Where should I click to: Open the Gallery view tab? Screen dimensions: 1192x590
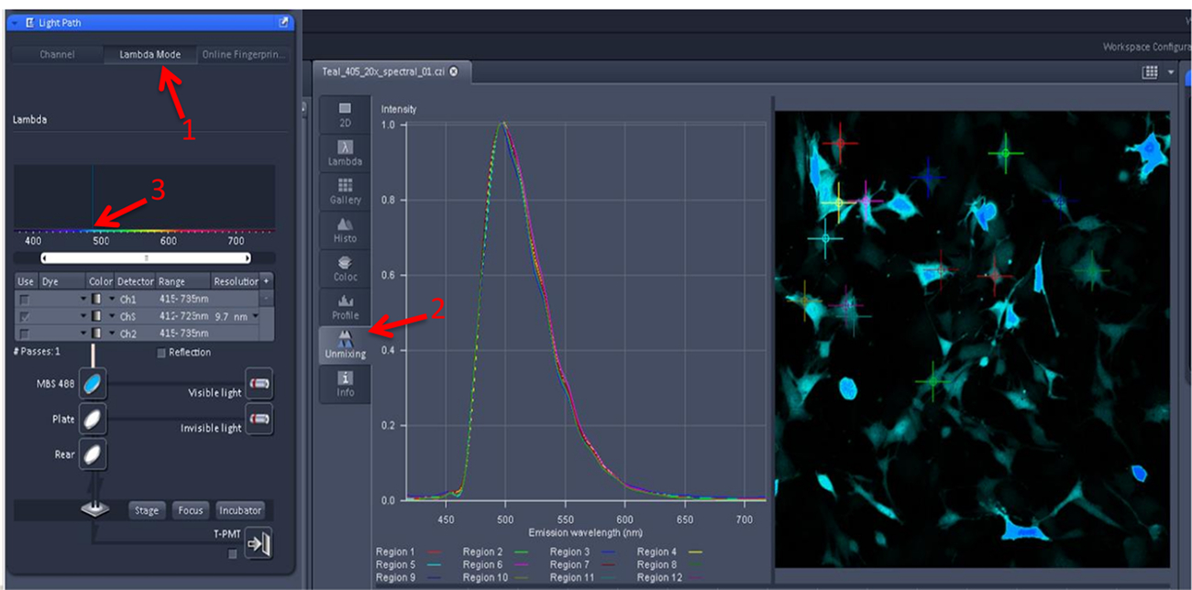(345, 191)
